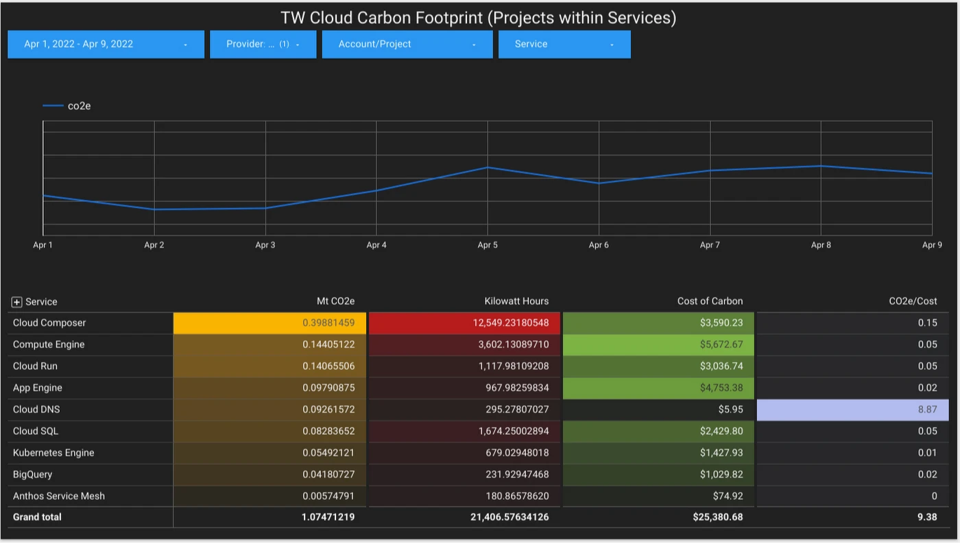Image resolution: width=960 pixels, height=543 pixels.
Task: Click the Cost of Carbon column header
Action: click(x=710, y=301)
